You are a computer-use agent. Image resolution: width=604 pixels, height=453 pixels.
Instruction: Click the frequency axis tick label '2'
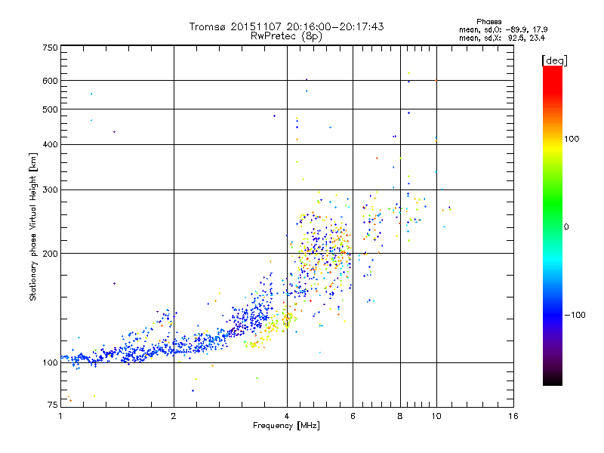click(174, 416)
